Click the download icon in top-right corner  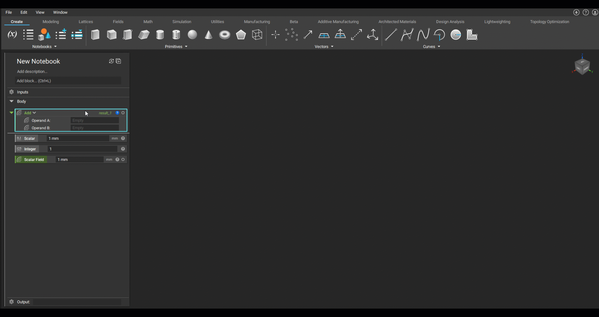click(x=576, y=12)
